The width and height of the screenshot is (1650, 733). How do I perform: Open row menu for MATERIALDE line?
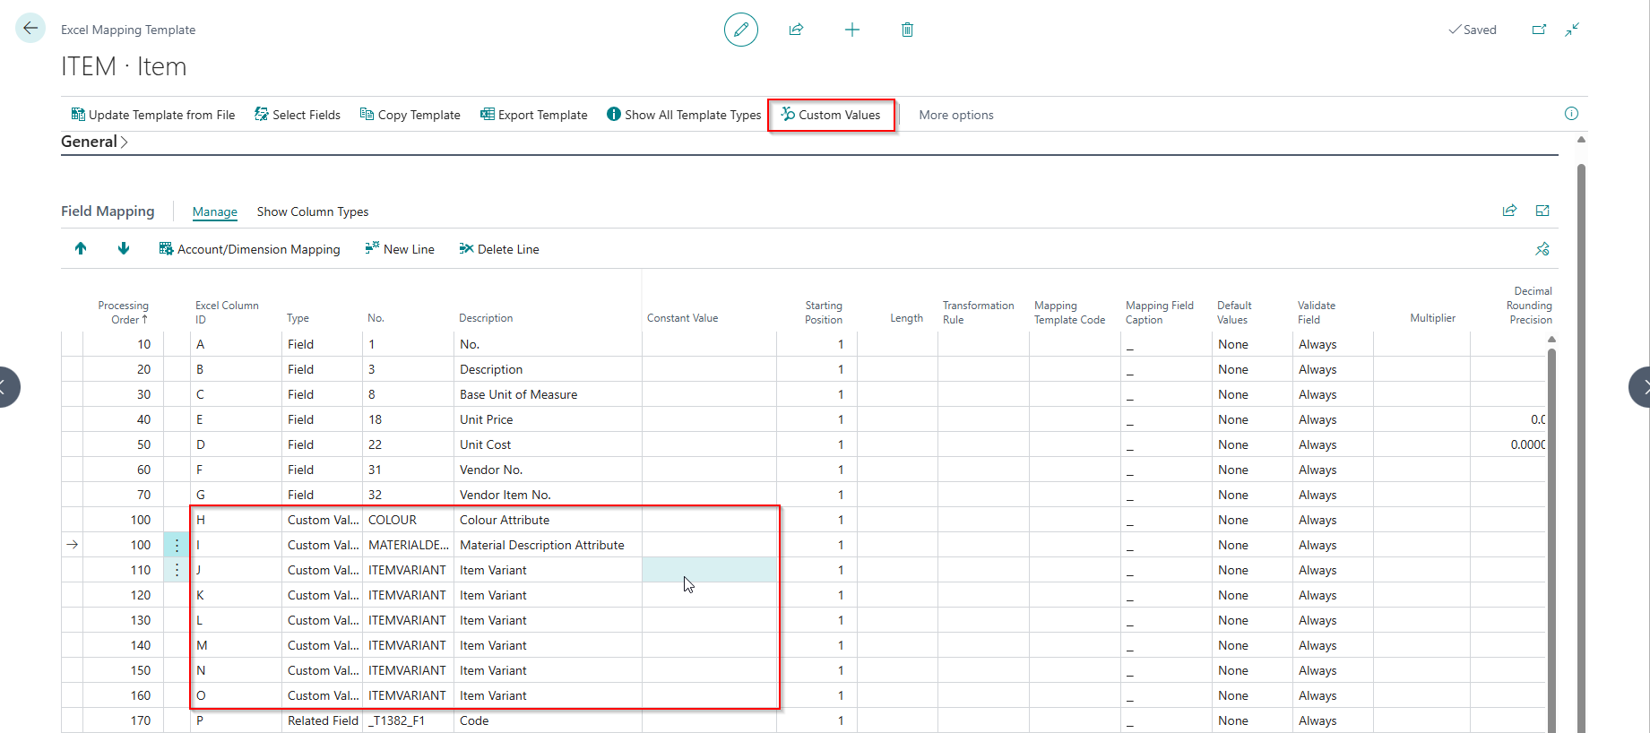pyautogui.click(x=177, y=545)
